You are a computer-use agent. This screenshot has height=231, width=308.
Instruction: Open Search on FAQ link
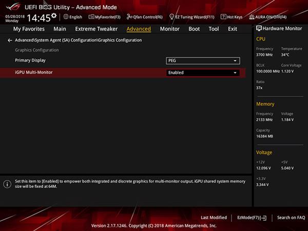[x=291, y=218]
